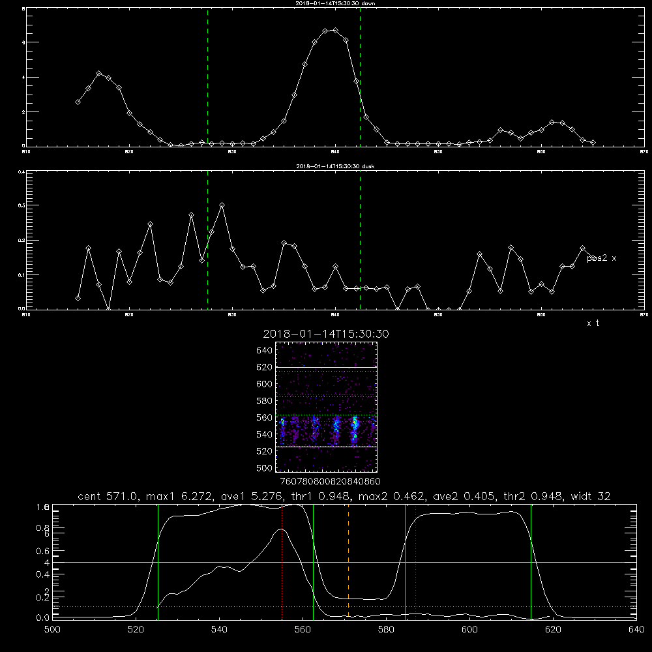Click the 'cent 571.0' value in stats line

(x=108, y=496)
